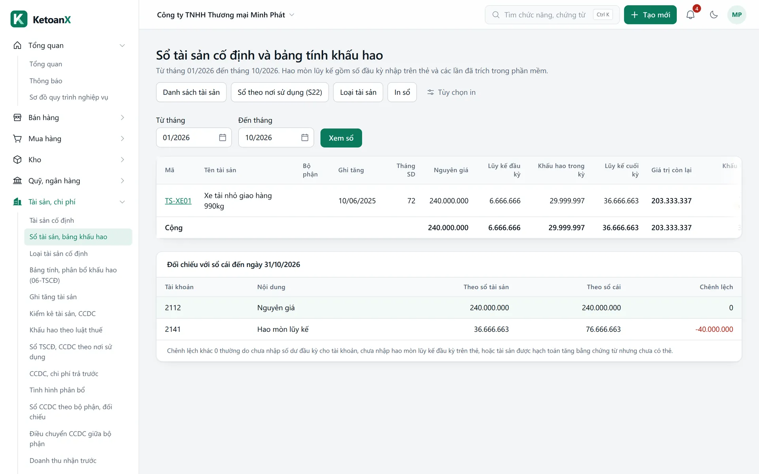759x474 pixels.
Task: Click the Tùy chọn in sliders icon
Action: 430,92
